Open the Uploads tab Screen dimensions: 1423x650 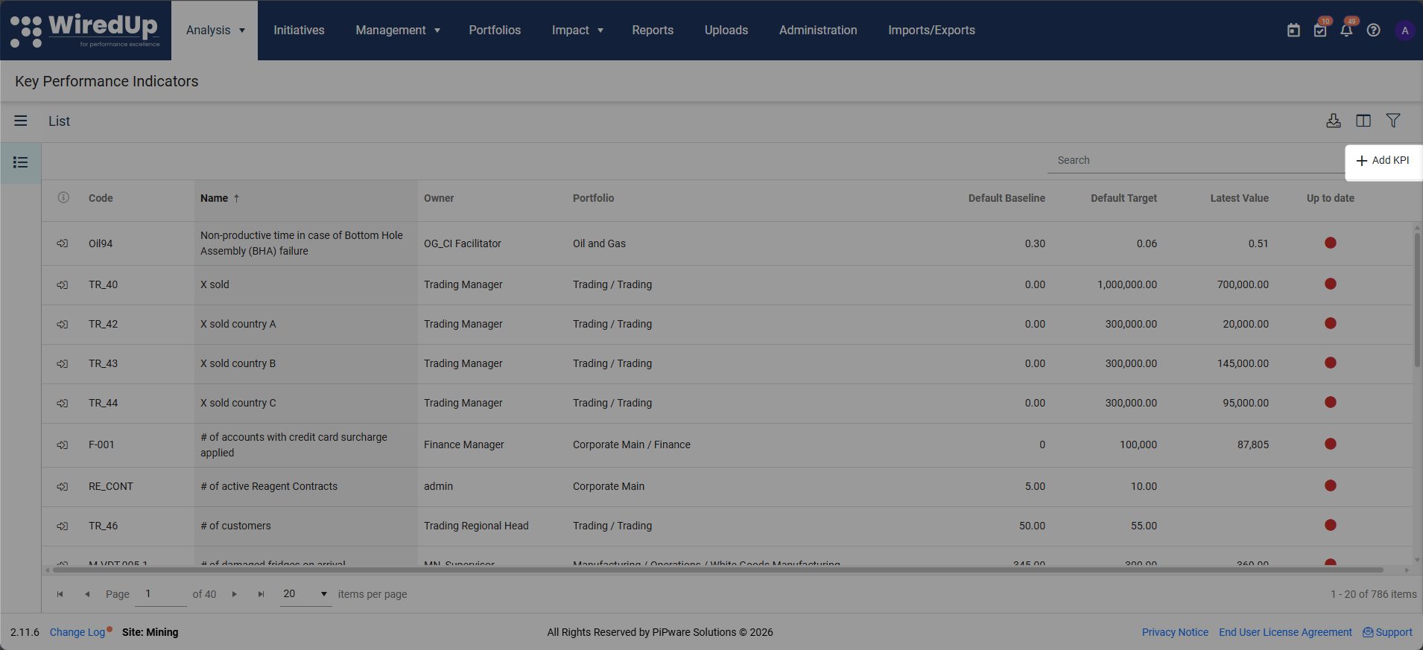pyautogui.click(x=726, y=31)
